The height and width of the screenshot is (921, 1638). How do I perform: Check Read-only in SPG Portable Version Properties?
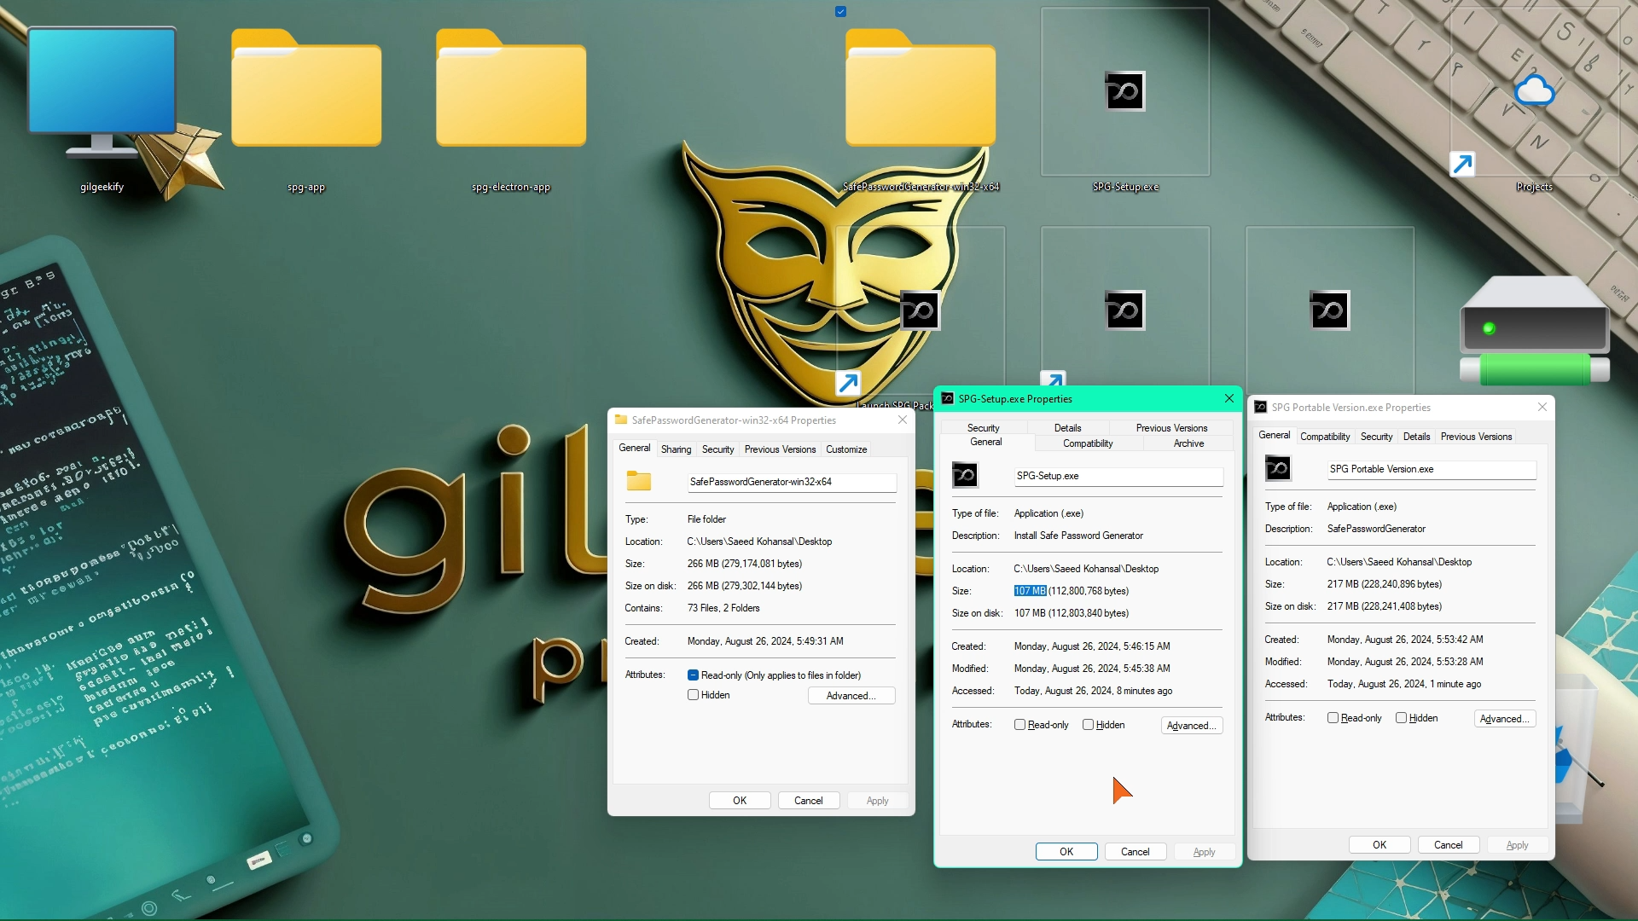(1333, 718)
